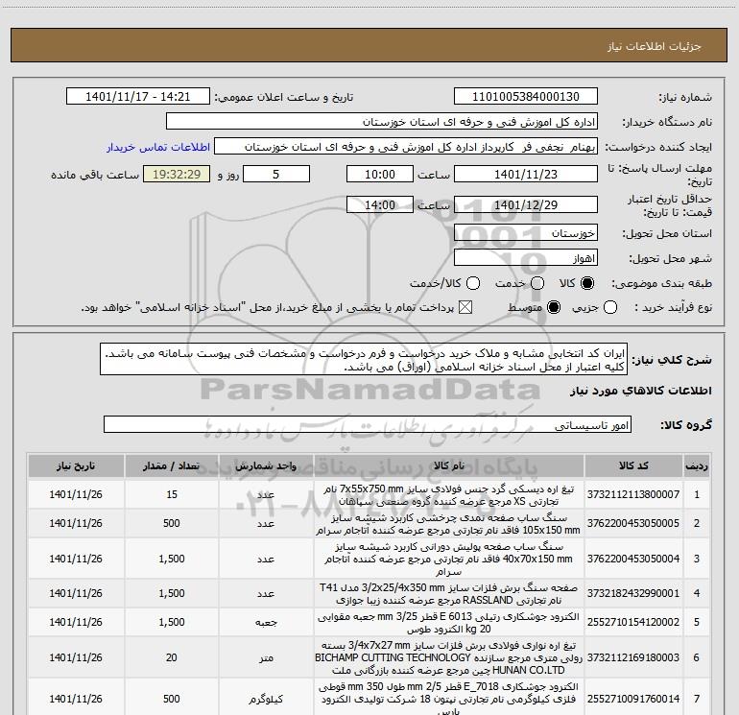This screenshot has height=715, width=739.
Task: Select product code 2552710154120002
Action: click(x=633, y=622)
